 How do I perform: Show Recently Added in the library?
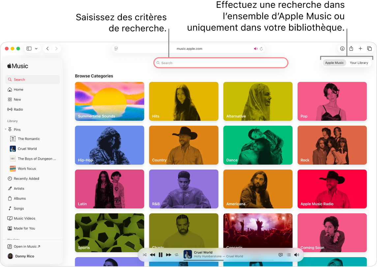point(32,179)
